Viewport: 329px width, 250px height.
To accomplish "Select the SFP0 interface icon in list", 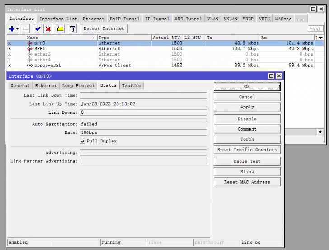I will [30, 43].
